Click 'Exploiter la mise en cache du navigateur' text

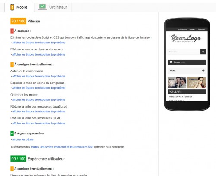[x=37, y=83]
